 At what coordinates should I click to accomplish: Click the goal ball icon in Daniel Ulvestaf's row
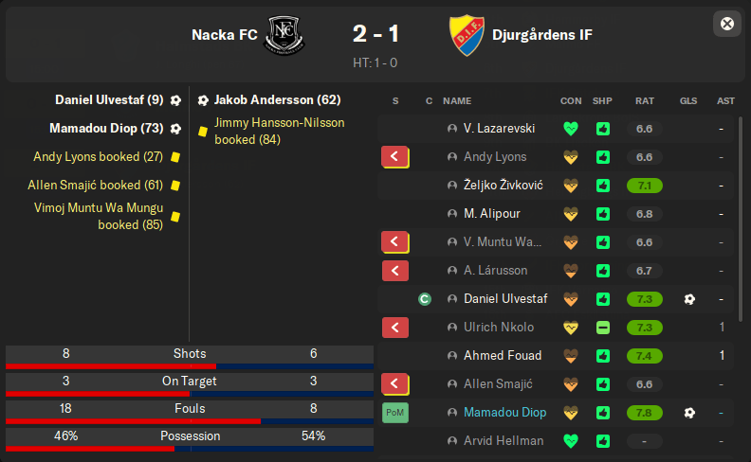coord(689,299)
